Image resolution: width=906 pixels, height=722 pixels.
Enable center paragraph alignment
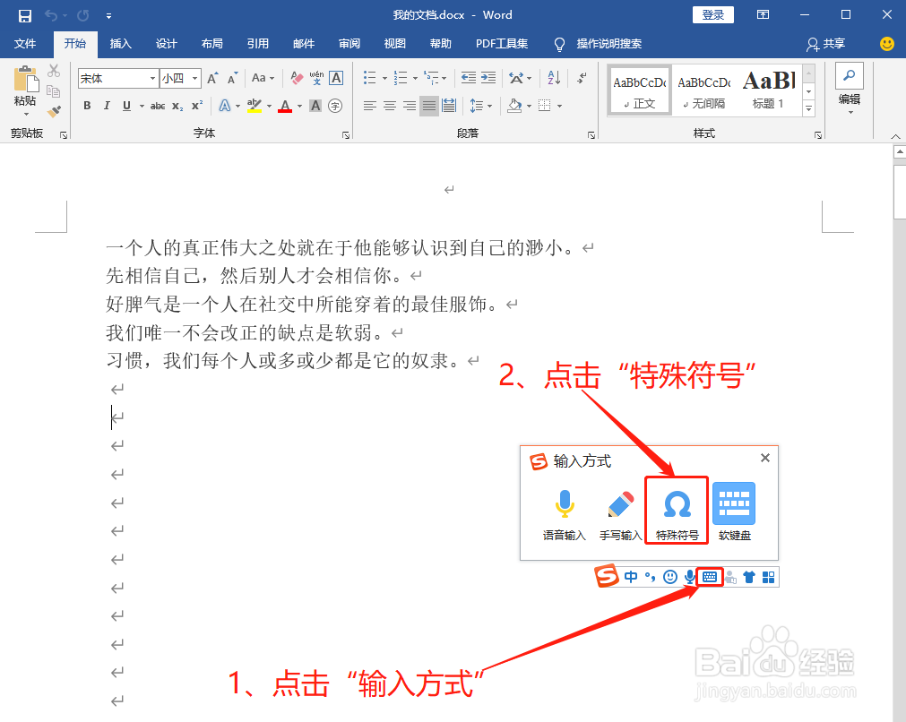pos(388,106)
